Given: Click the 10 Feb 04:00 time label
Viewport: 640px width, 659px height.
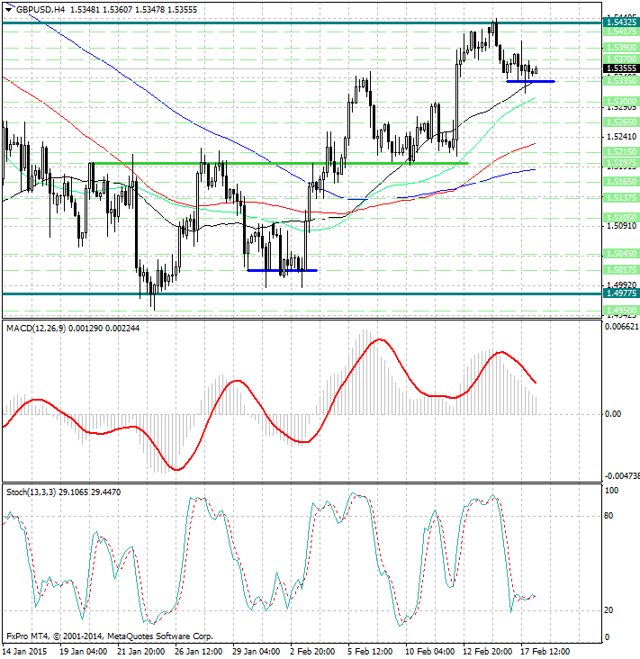Looking at the screenshot, I should pos(430,652).
